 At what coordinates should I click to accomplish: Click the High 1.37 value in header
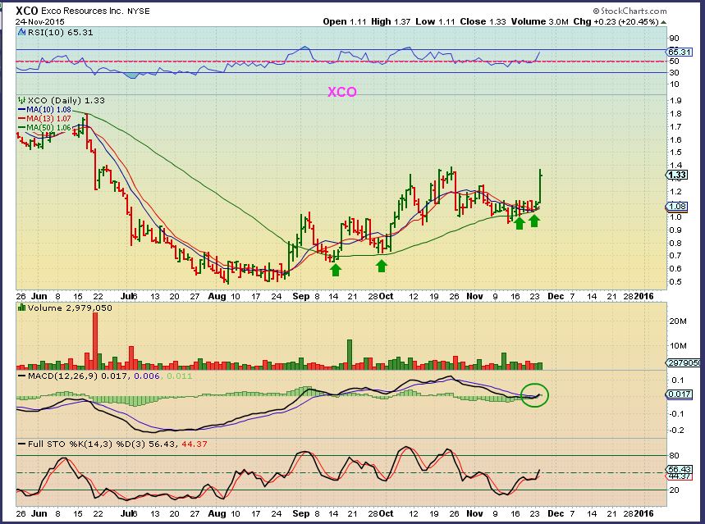391,21
